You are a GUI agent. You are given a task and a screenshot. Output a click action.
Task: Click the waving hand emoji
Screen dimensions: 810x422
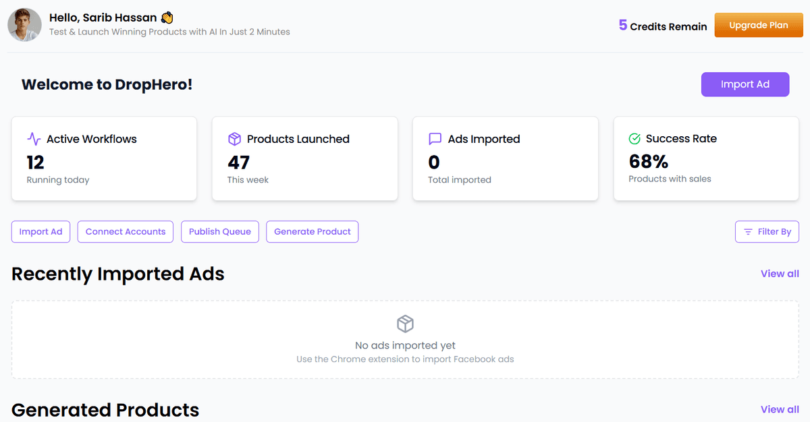(167, 18)
